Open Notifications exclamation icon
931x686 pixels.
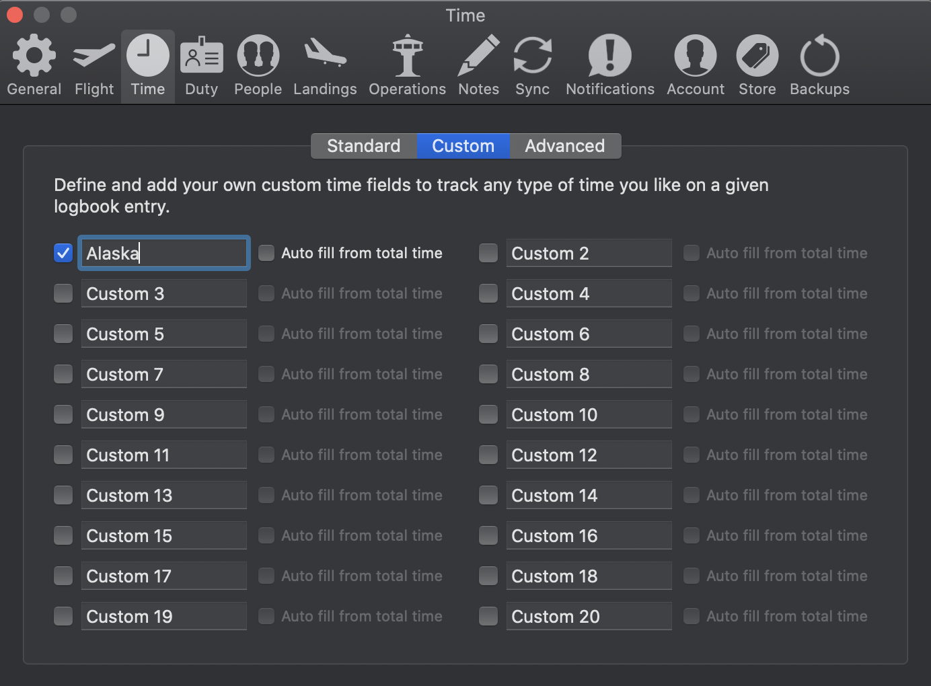610,55
